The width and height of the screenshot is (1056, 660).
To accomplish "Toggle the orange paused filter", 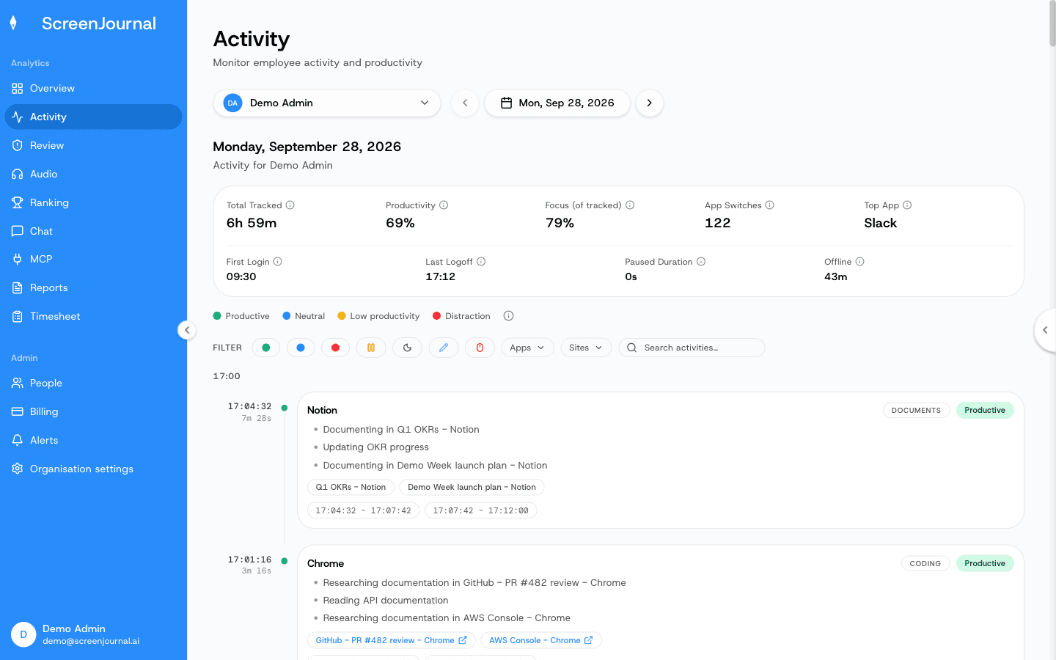I will click(371, 348).
